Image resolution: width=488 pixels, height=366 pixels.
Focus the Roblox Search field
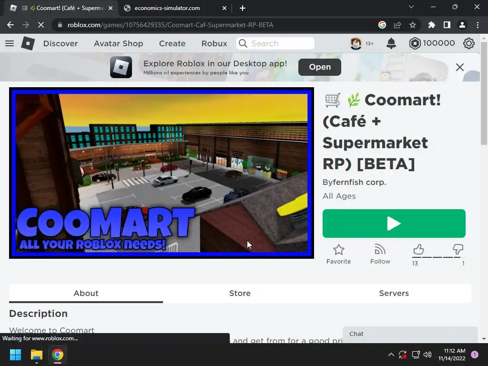click(275, 43)
